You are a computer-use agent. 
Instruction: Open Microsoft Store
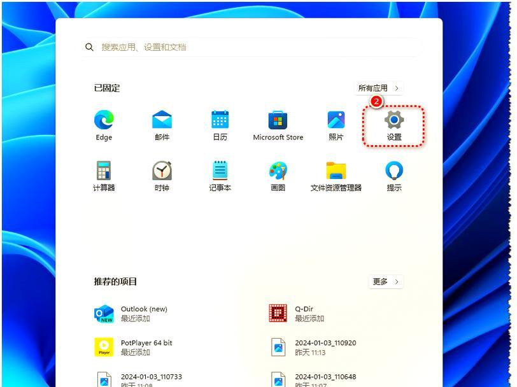(x=278, y=125)
